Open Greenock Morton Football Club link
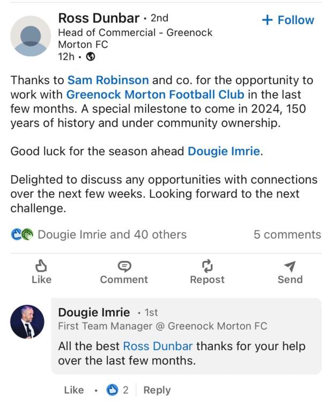The height and width of the screenshot is (402, 332). 155,94
